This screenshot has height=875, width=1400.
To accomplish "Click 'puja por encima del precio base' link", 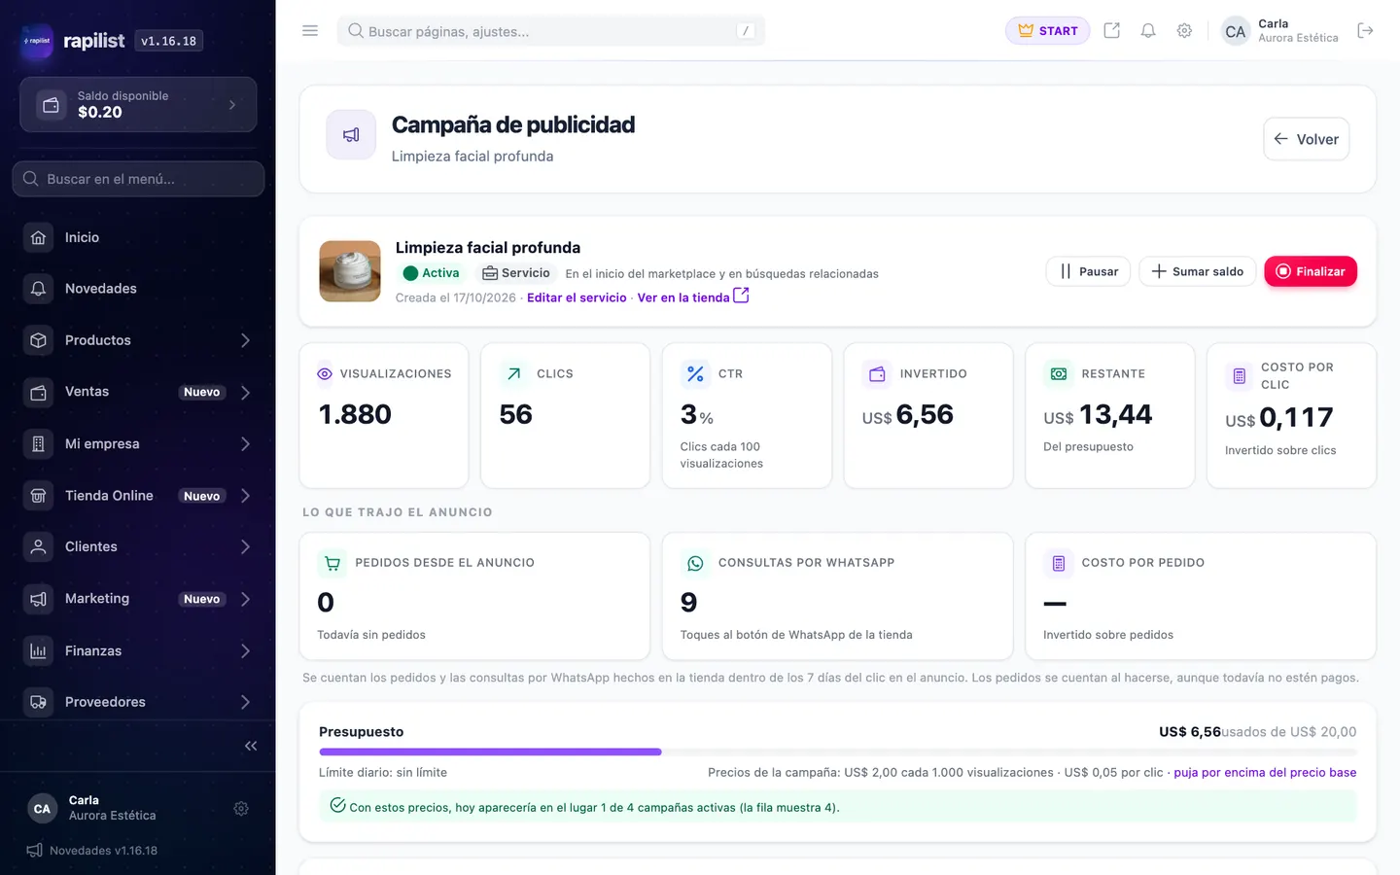I will tap(1265, 772).
